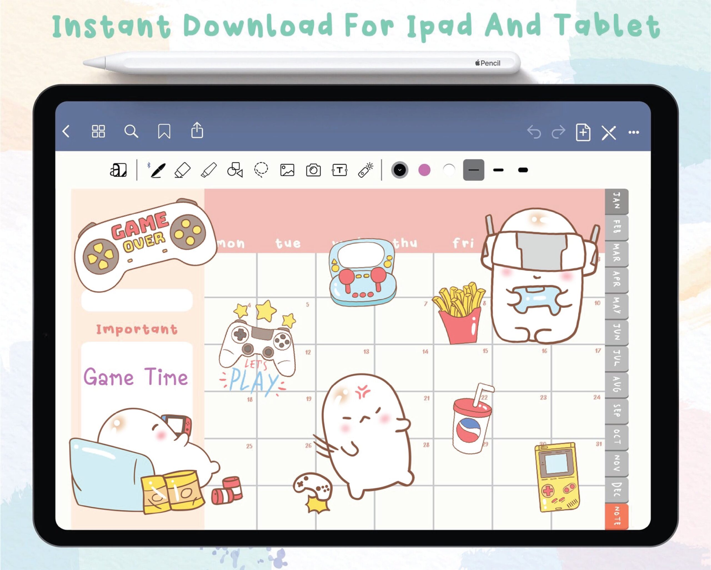
Task: Toggle the pen toolbar off
Action: (x=609, y=133)
